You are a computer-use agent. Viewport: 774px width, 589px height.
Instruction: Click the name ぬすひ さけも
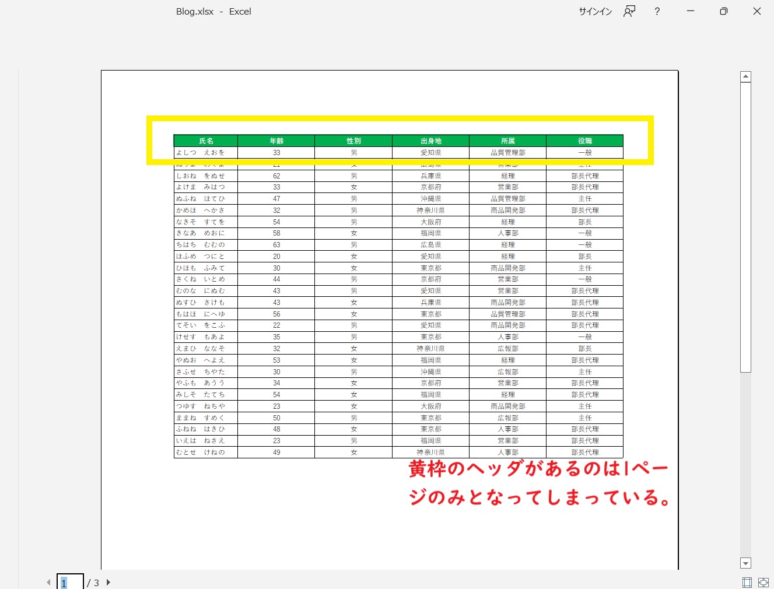tap(201, 303)
